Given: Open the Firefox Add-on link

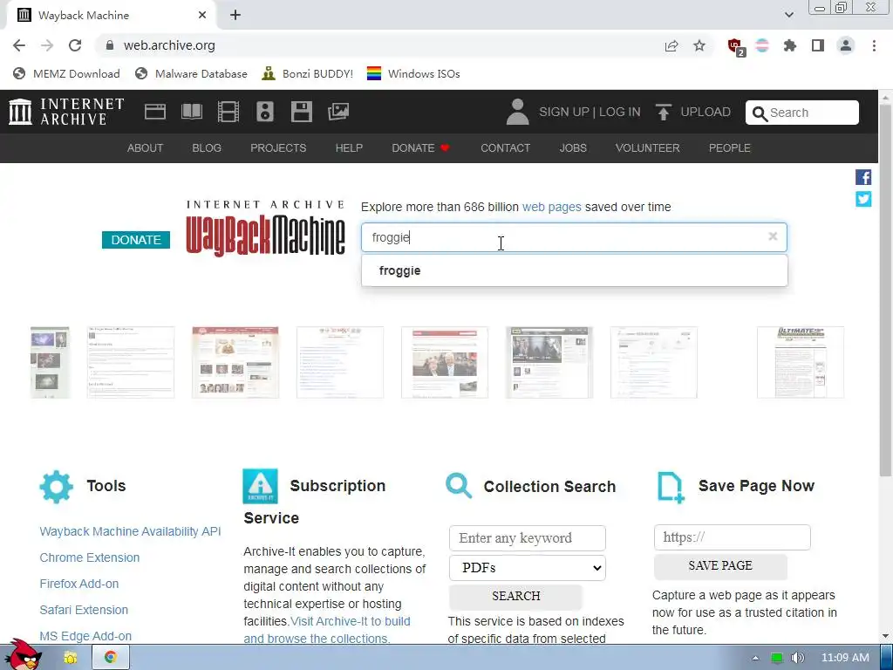Looking at the screenshot, I should pos(79,584).
